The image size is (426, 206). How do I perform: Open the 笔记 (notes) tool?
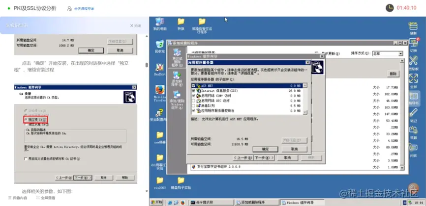pos(413,115)
